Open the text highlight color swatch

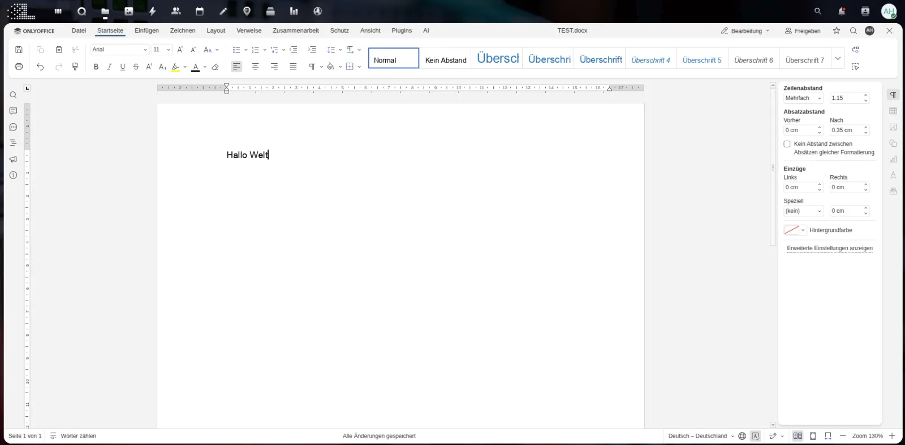[x=176, y=67]
